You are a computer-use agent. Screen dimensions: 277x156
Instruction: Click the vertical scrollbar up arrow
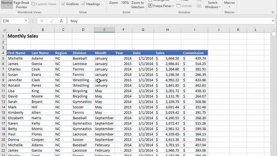[274, 29]
